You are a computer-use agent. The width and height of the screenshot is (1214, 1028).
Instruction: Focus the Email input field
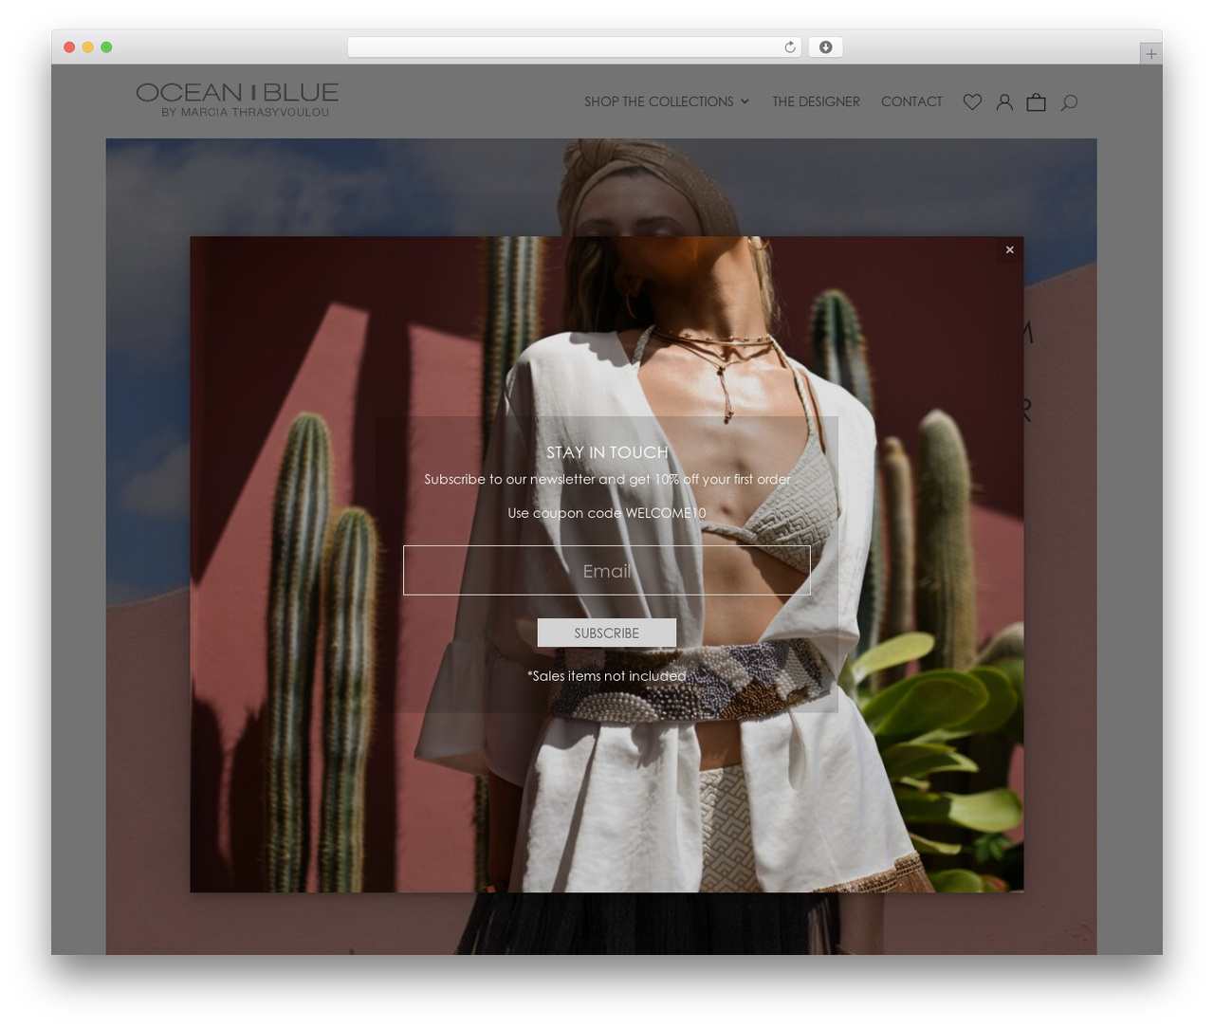(607, 570)
